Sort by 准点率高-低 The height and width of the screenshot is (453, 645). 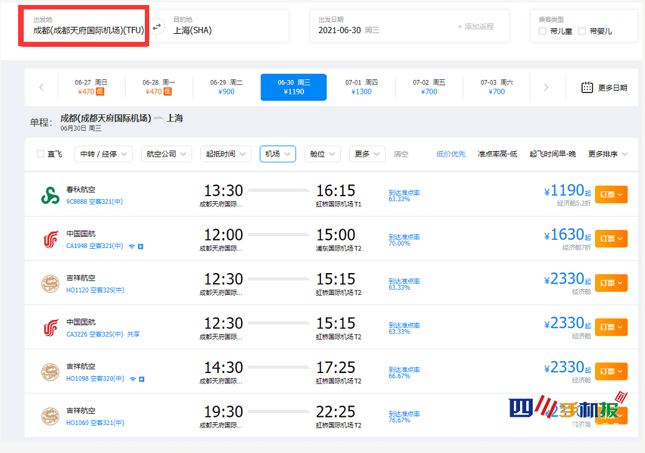coord(497,154)
